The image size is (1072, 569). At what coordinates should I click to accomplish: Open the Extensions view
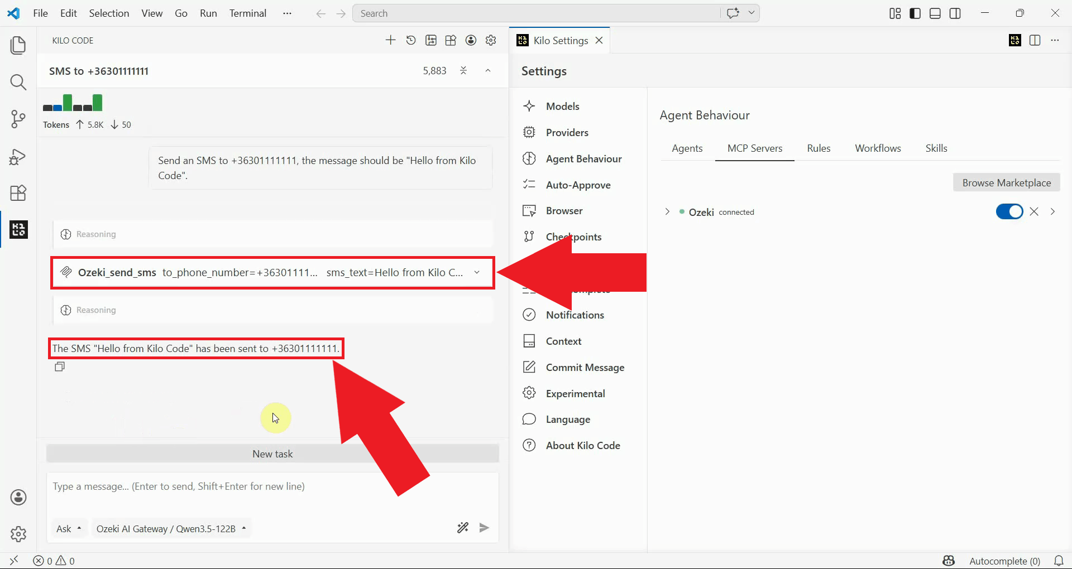pos(18,193)
